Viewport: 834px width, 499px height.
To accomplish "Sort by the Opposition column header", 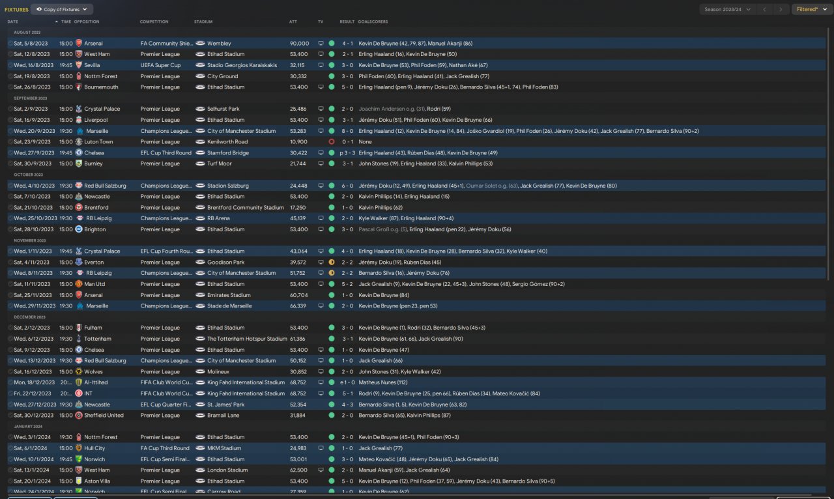I will 87,21.
